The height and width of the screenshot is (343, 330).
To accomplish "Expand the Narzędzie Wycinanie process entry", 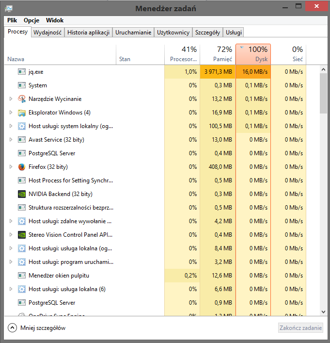I will (11, 99).
